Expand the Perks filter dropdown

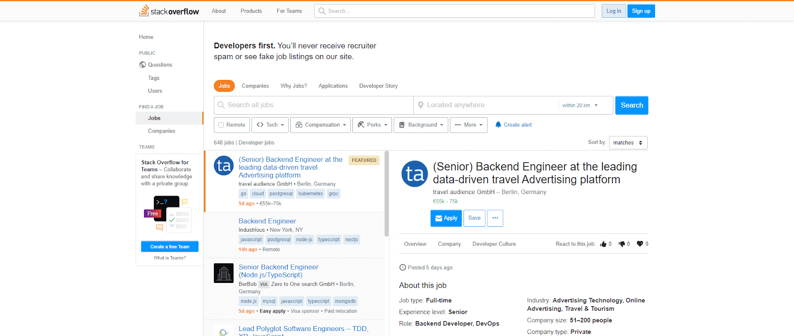tap(372, 125)
